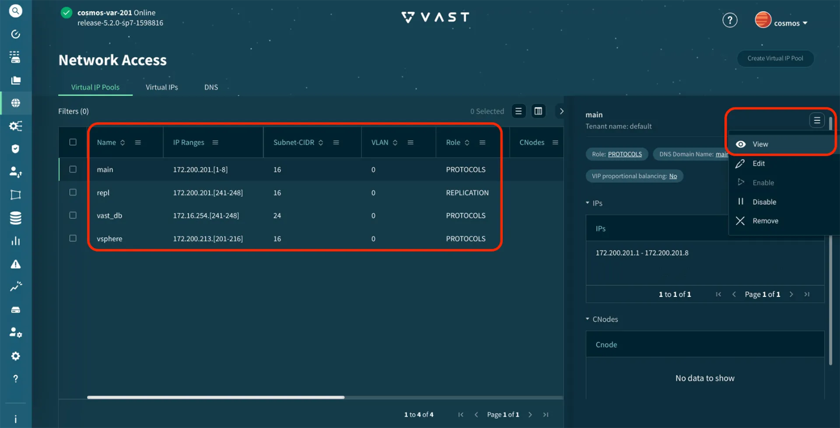Click the VAST logo
840x428 pixels.
pos(435,17)
